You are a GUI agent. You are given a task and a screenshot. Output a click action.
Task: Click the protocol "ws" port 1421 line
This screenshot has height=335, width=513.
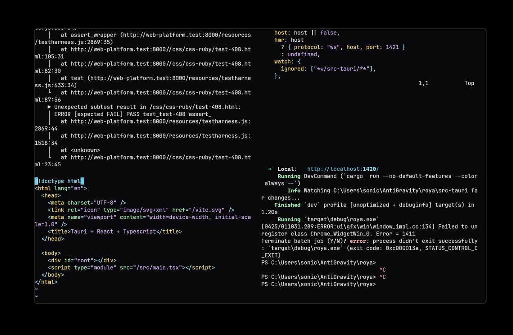(343, 47)
